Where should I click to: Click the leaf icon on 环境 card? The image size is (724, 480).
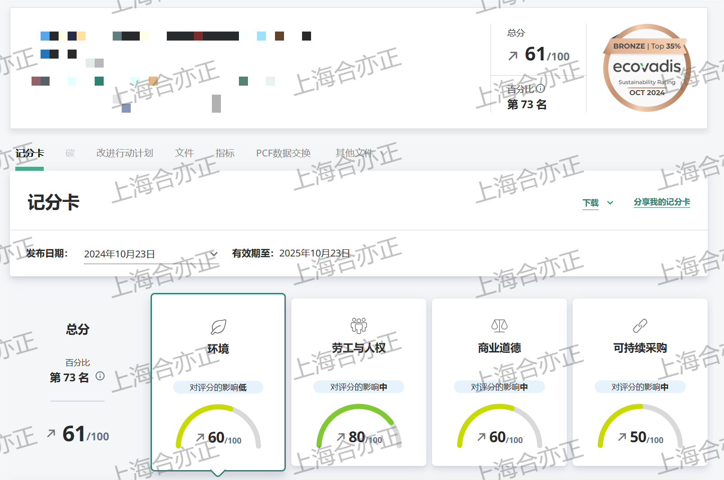point(218,327)
